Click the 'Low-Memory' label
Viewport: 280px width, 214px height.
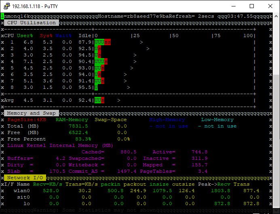click(217, 120)
